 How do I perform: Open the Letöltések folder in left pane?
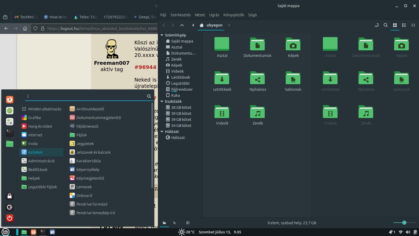(222, 81)
